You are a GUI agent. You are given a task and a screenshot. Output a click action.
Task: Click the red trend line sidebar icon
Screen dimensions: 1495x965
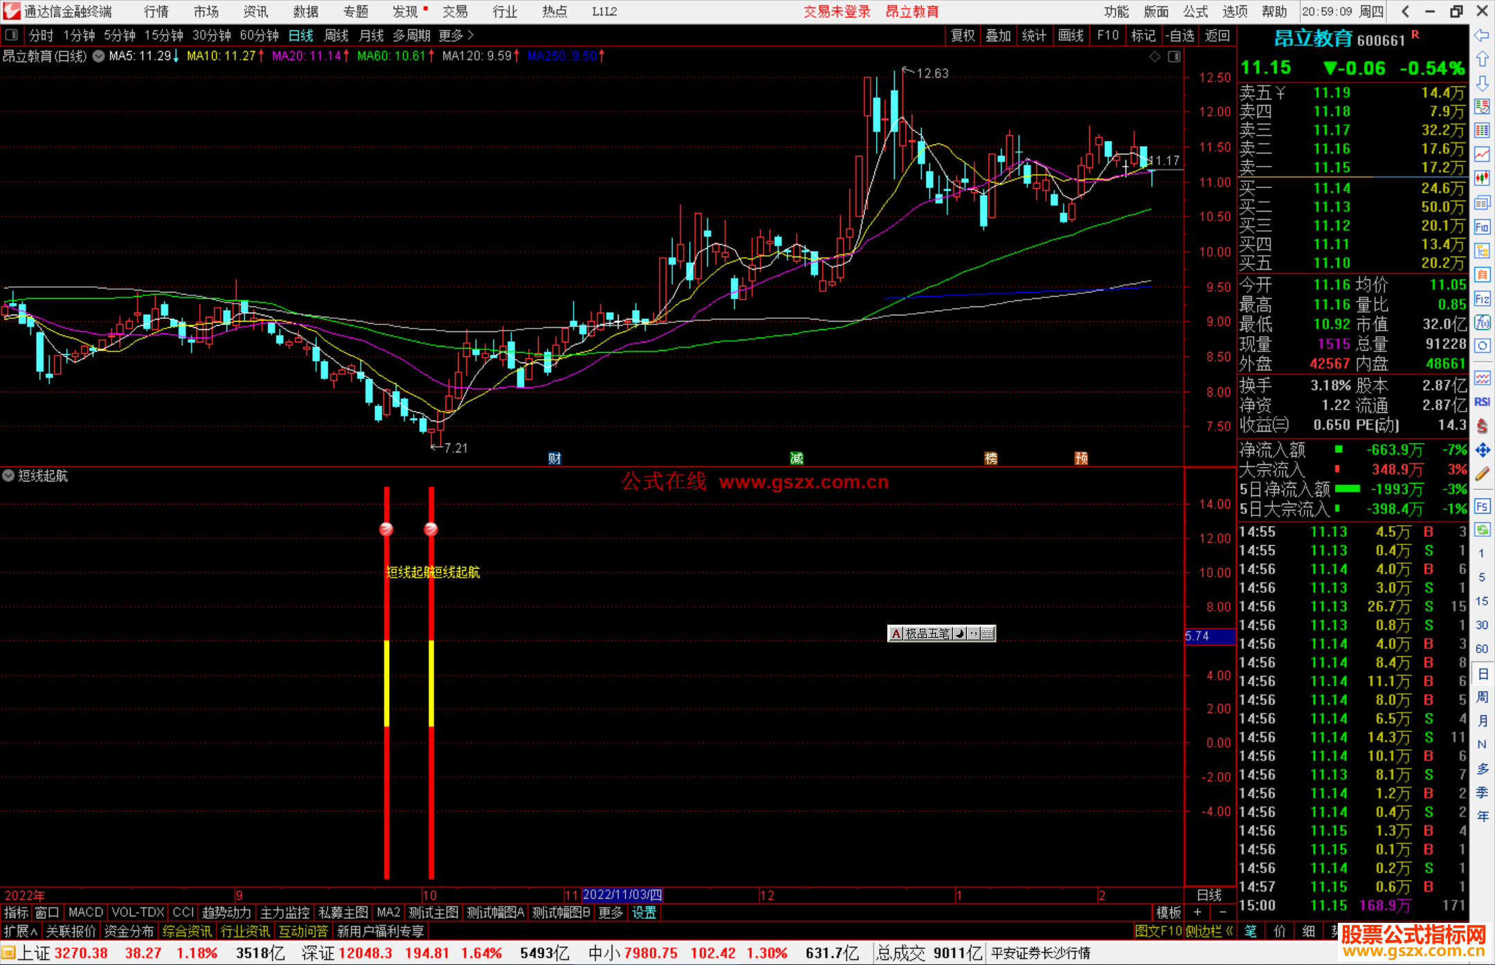click(1482, 154)
